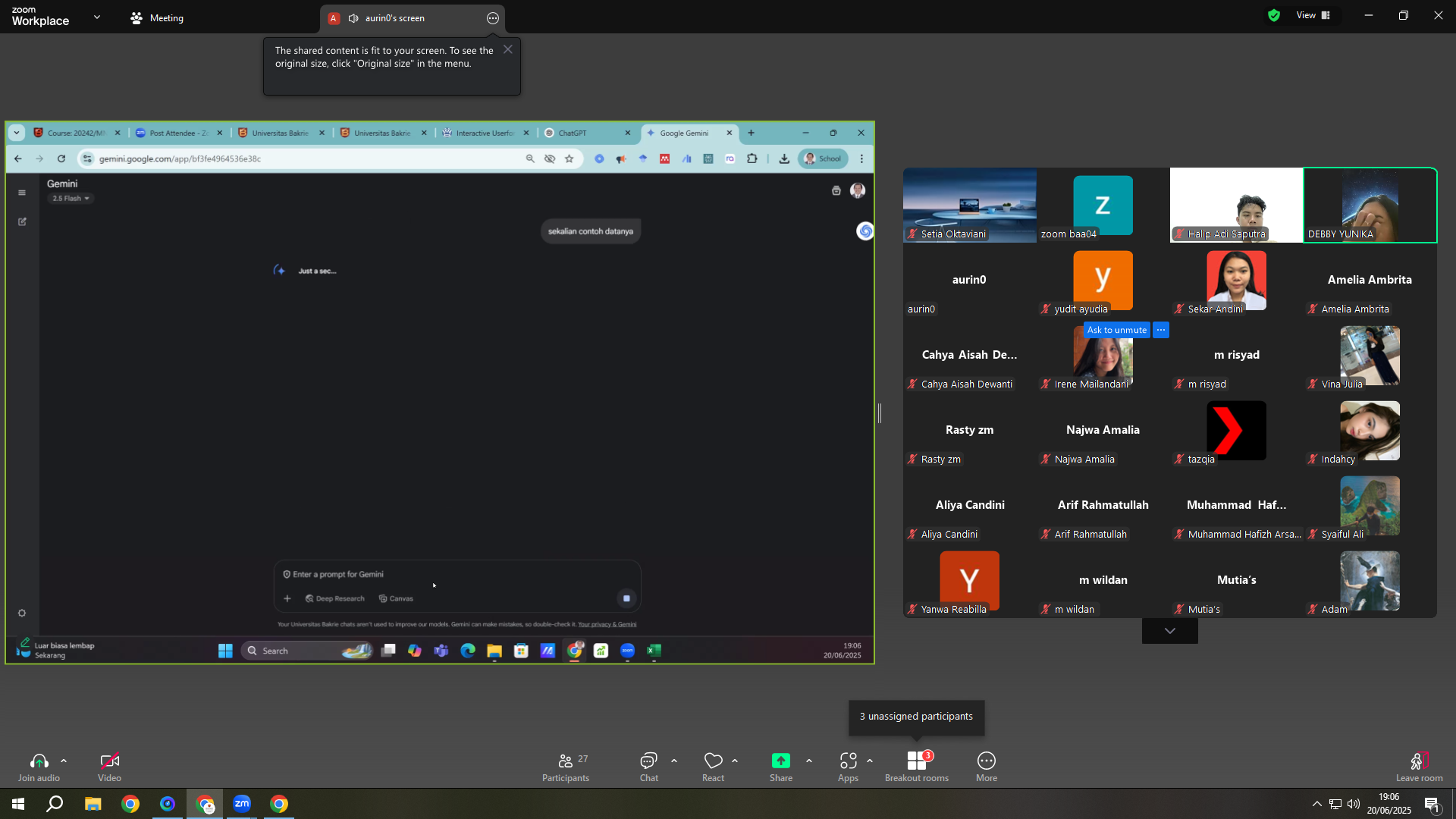Expand audio options arrow next to Join audio
Image resolution: width=1456 pixels, height=819 pixels.
[x=64, y=761]
